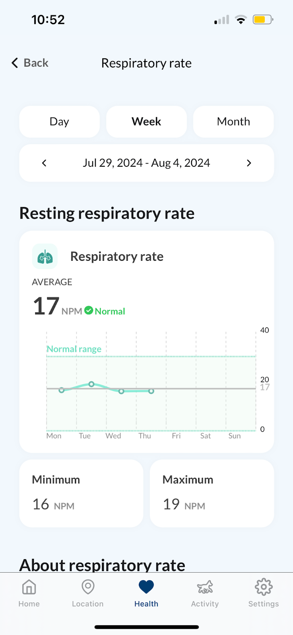This screenshot has height=635, width=293.
Task: Go to next week with right chevron
Action: [249, 163]
